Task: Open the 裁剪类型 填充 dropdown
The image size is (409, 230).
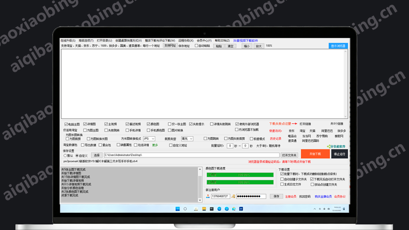Action: 187,139
